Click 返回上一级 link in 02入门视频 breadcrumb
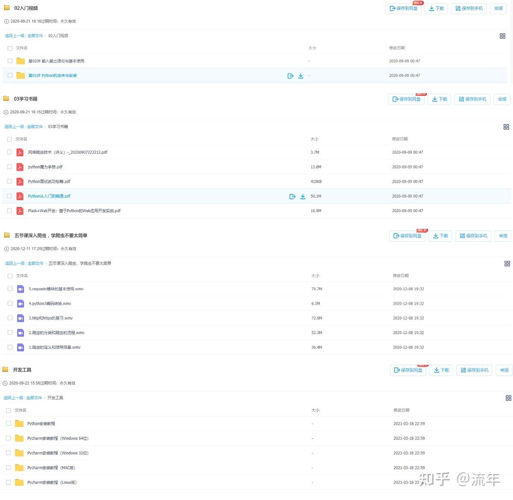513x500 pixels. 15,36
